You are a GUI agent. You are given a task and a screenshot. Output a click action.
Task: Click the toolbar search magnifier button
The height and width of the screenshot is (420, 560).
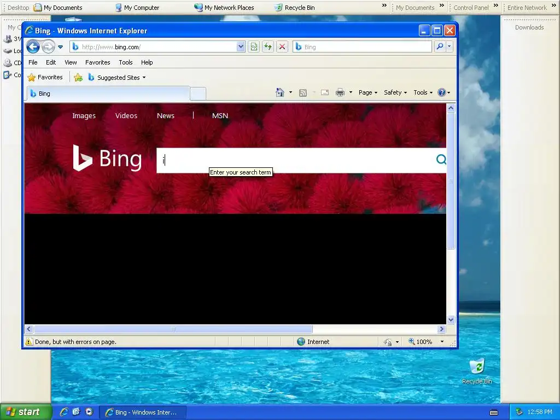440,46
